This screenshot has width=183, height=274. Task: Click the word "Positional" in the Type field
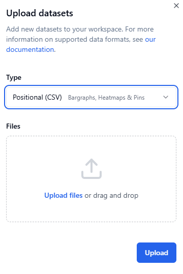click(x=28, y=97)
